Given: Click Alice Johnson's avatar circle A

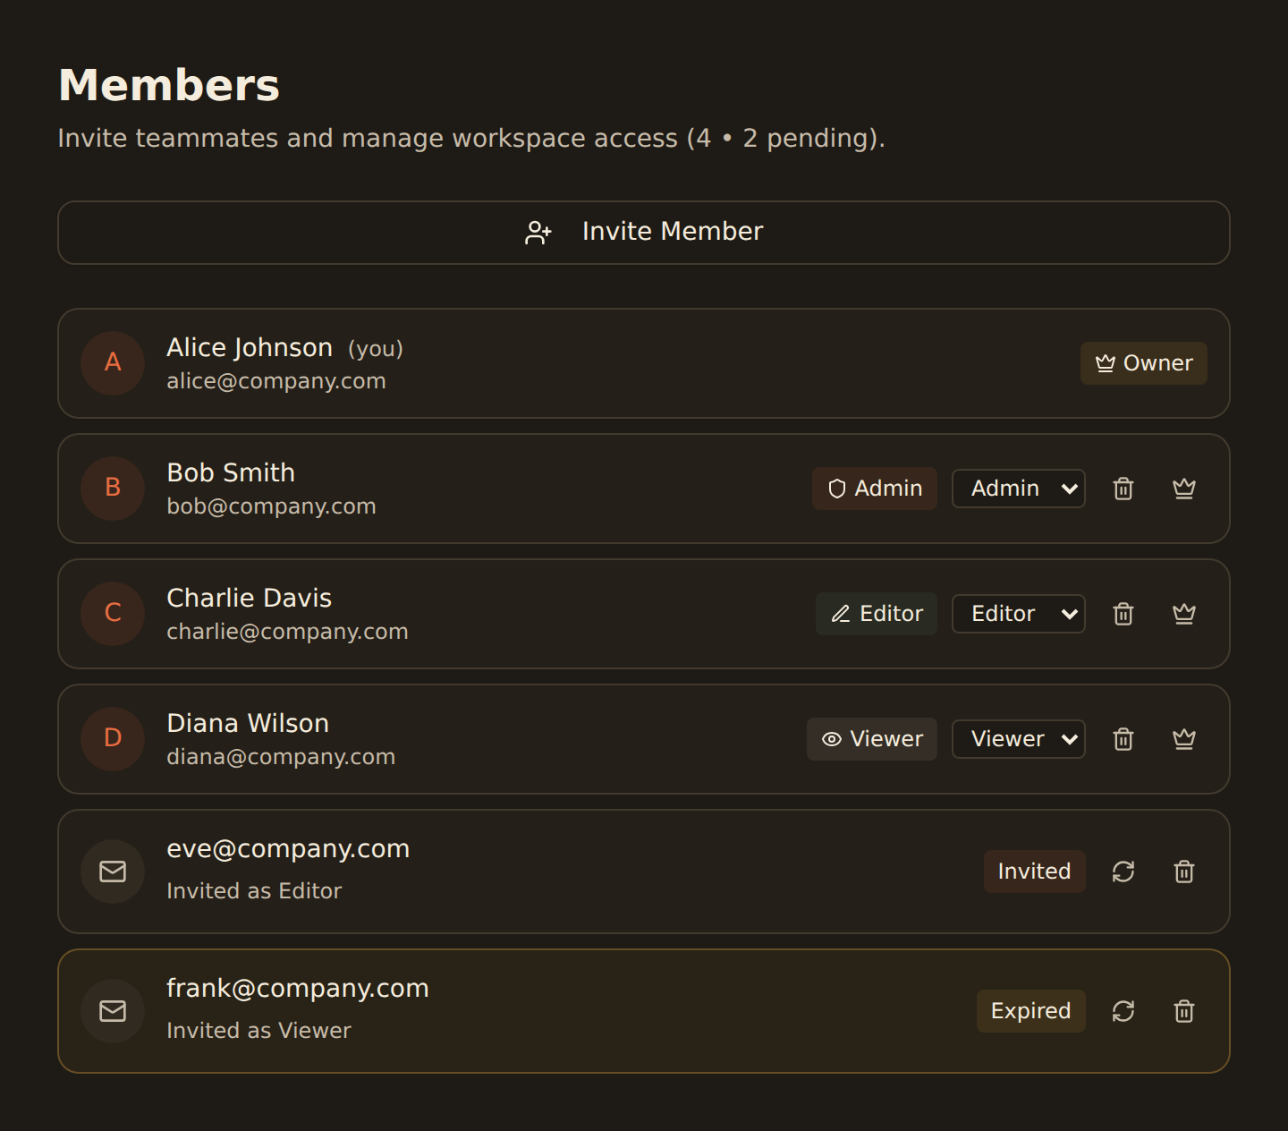Looking at the screenshot, I should pos(113,363).
